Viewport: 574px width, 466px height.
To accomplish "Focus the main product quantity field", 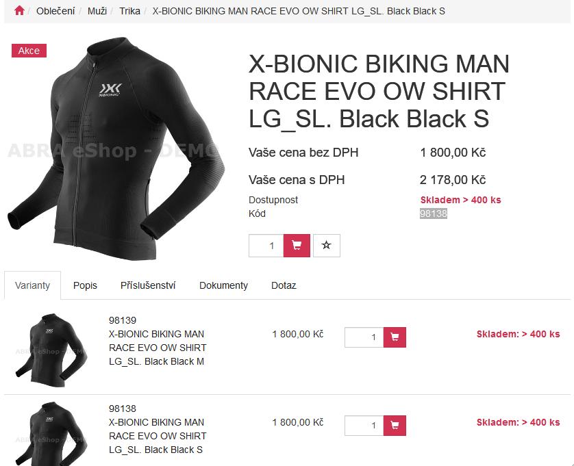I will 266,246.
